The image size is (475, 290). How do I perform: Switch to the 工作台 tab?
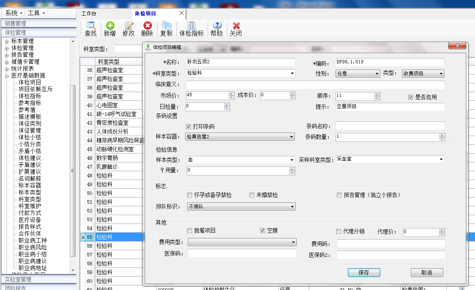(89, 13)
